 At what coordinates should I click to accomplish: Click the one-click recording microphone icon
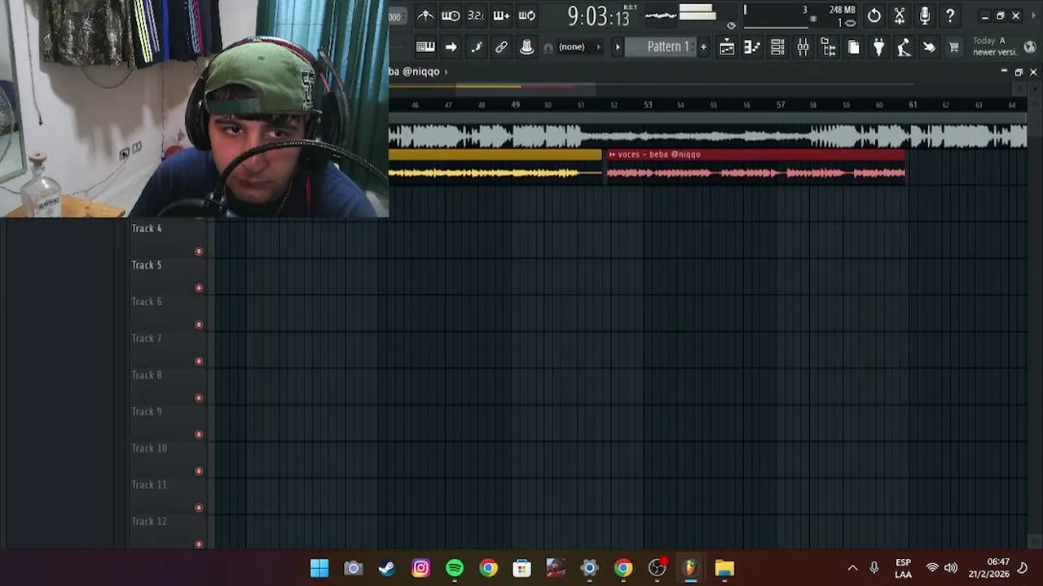[x=924, y=15]
